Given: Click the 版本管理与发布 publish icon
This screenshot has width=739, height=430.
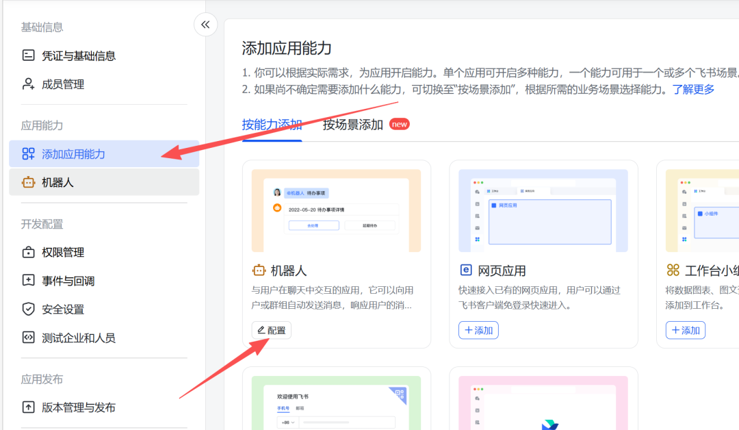Looking at the screenshot, I should tap(27, 407).
